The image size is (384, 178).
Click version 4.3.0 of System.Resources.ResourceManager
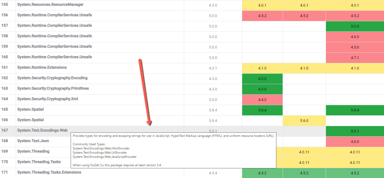(x=213, y=5)
